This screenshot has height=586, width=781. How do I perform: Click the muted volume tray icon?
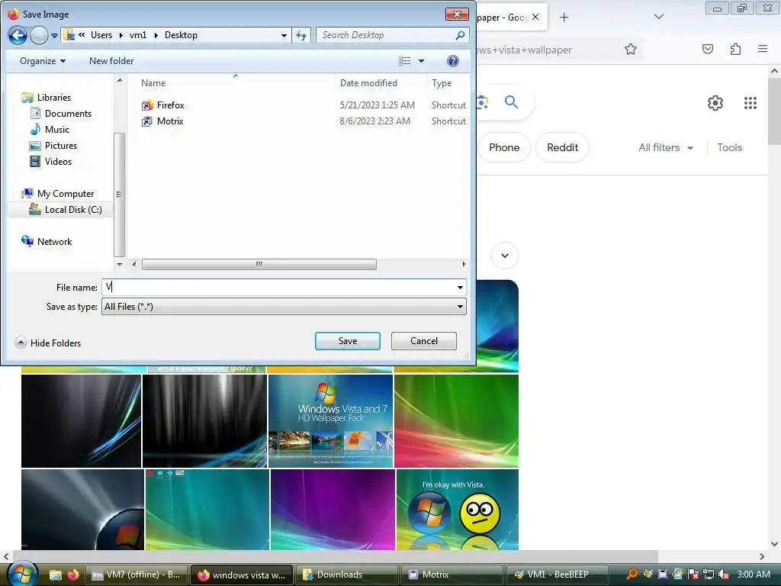click(724, 575)
